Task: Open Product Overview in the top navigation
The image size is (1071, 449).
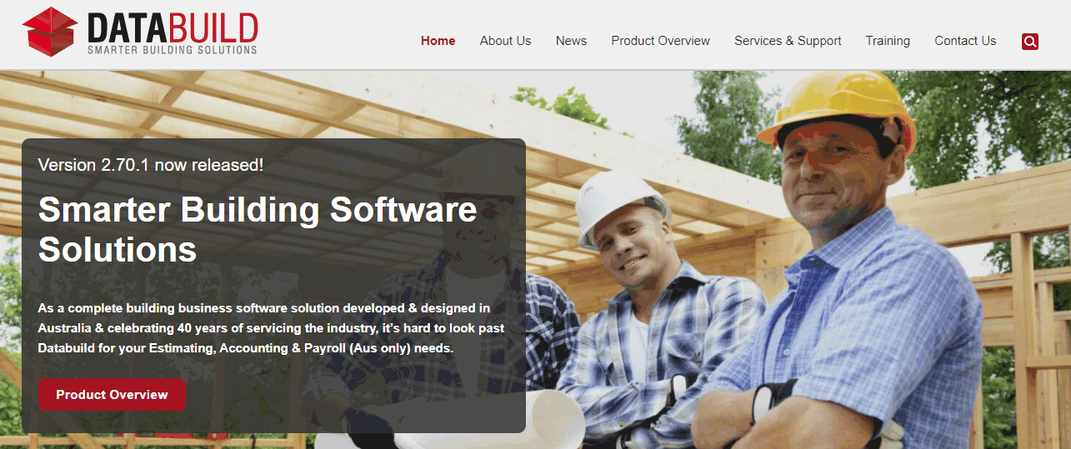Action: pyautogui.click(x=660, y=41)
